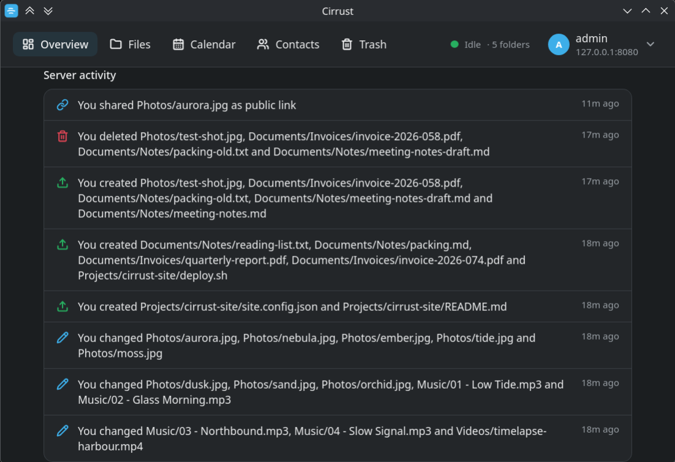Viewport: 675px width, 462px height.
Task: Click the '5 folders' status text
Action: click(511, 44)
